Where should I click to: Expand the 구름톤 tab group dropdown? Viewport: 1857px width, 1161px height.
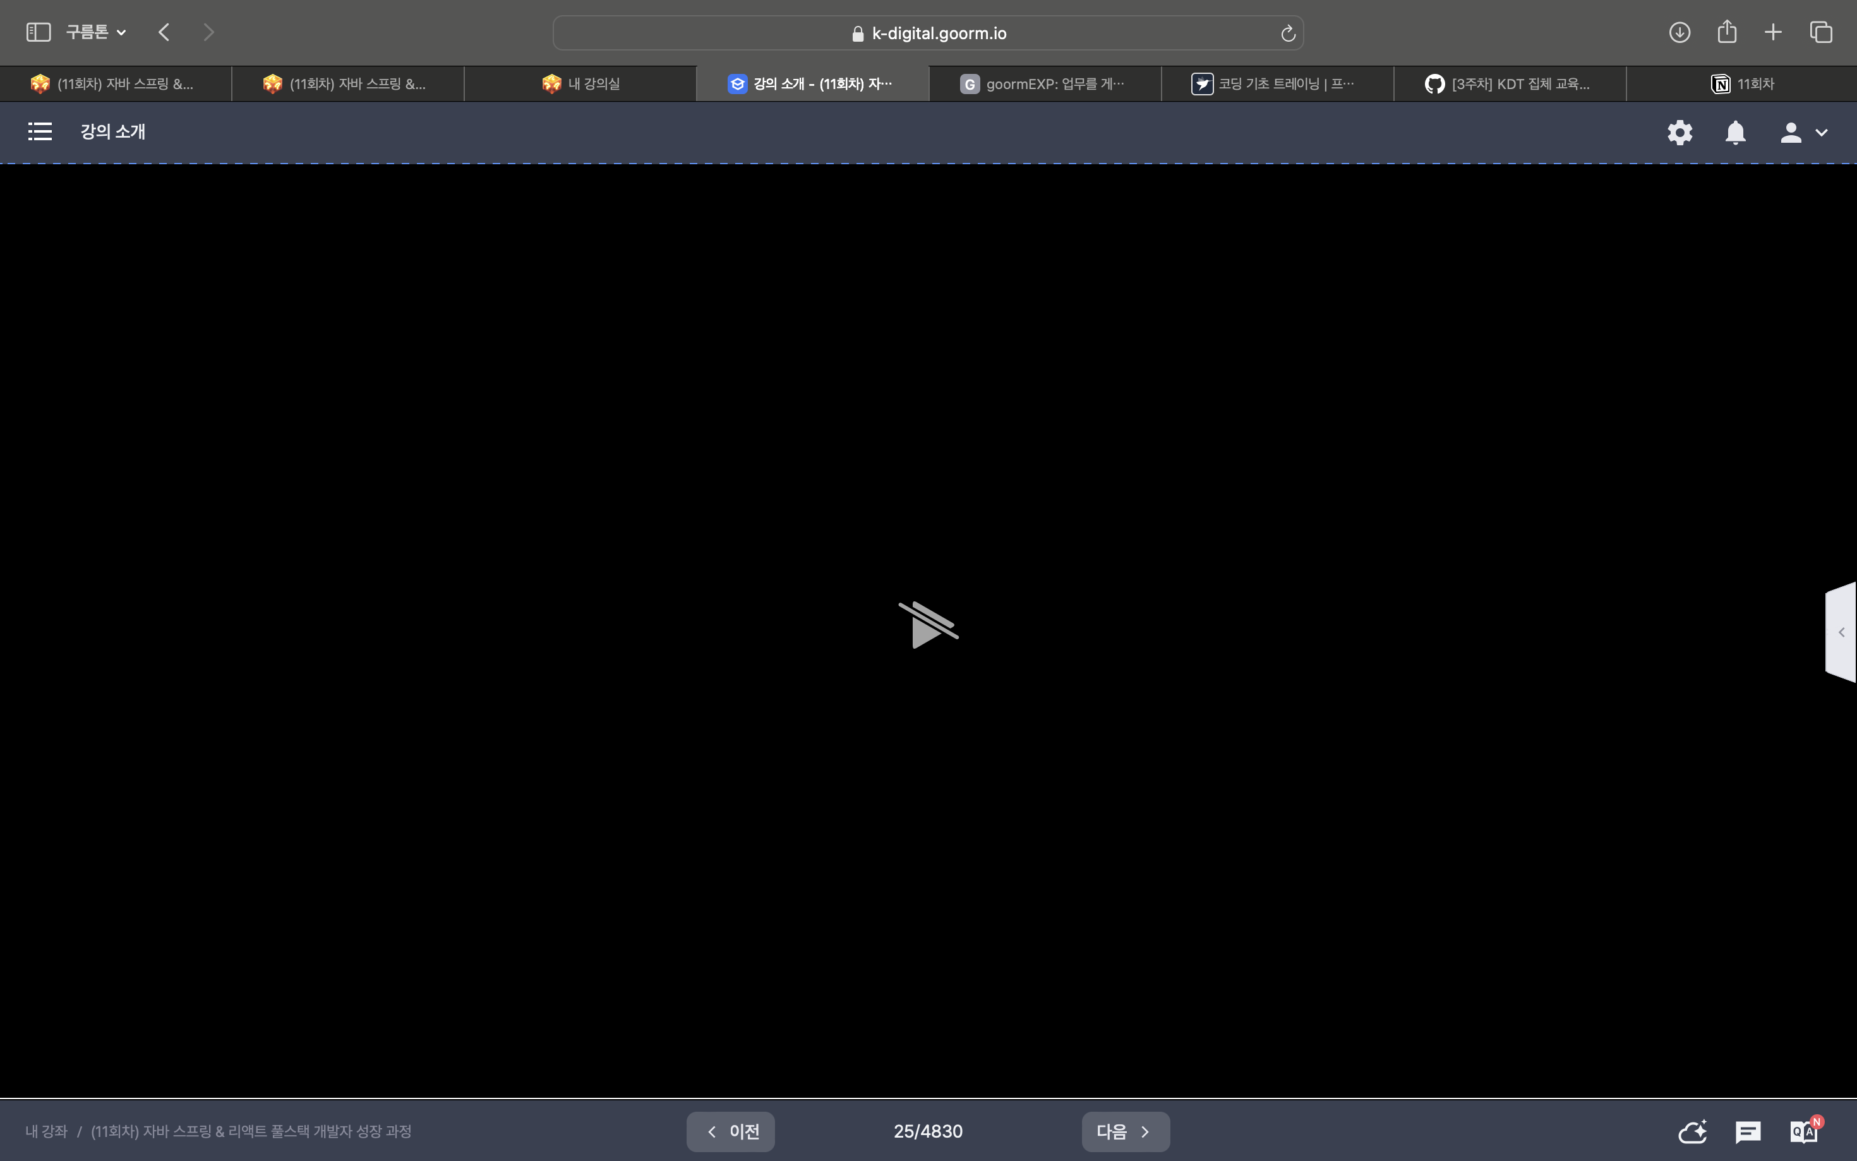pyautogui.click(x=96, y=32)
